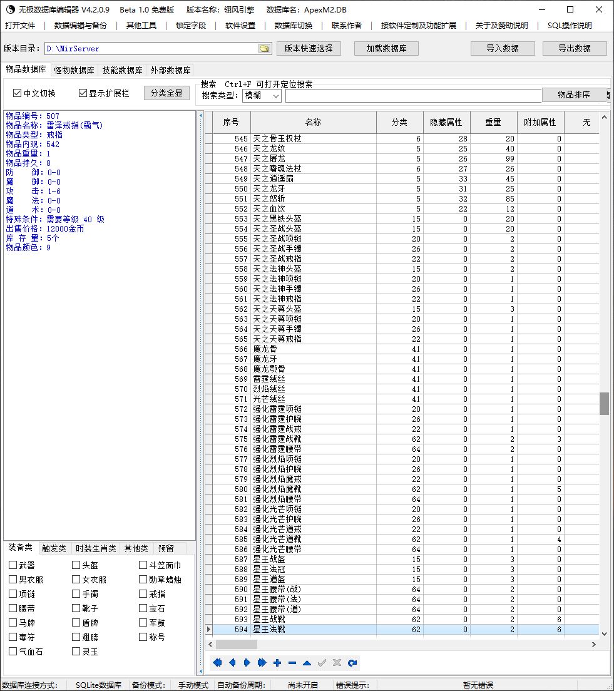Open 其他工具 menu
This screenshot has width=614, height=691.
click(x=141, y=26)
